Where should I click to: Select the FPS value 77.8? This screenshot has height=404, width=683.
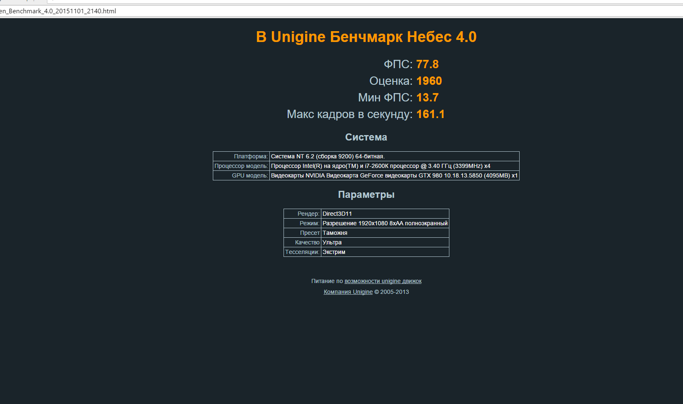pos(427,64)
